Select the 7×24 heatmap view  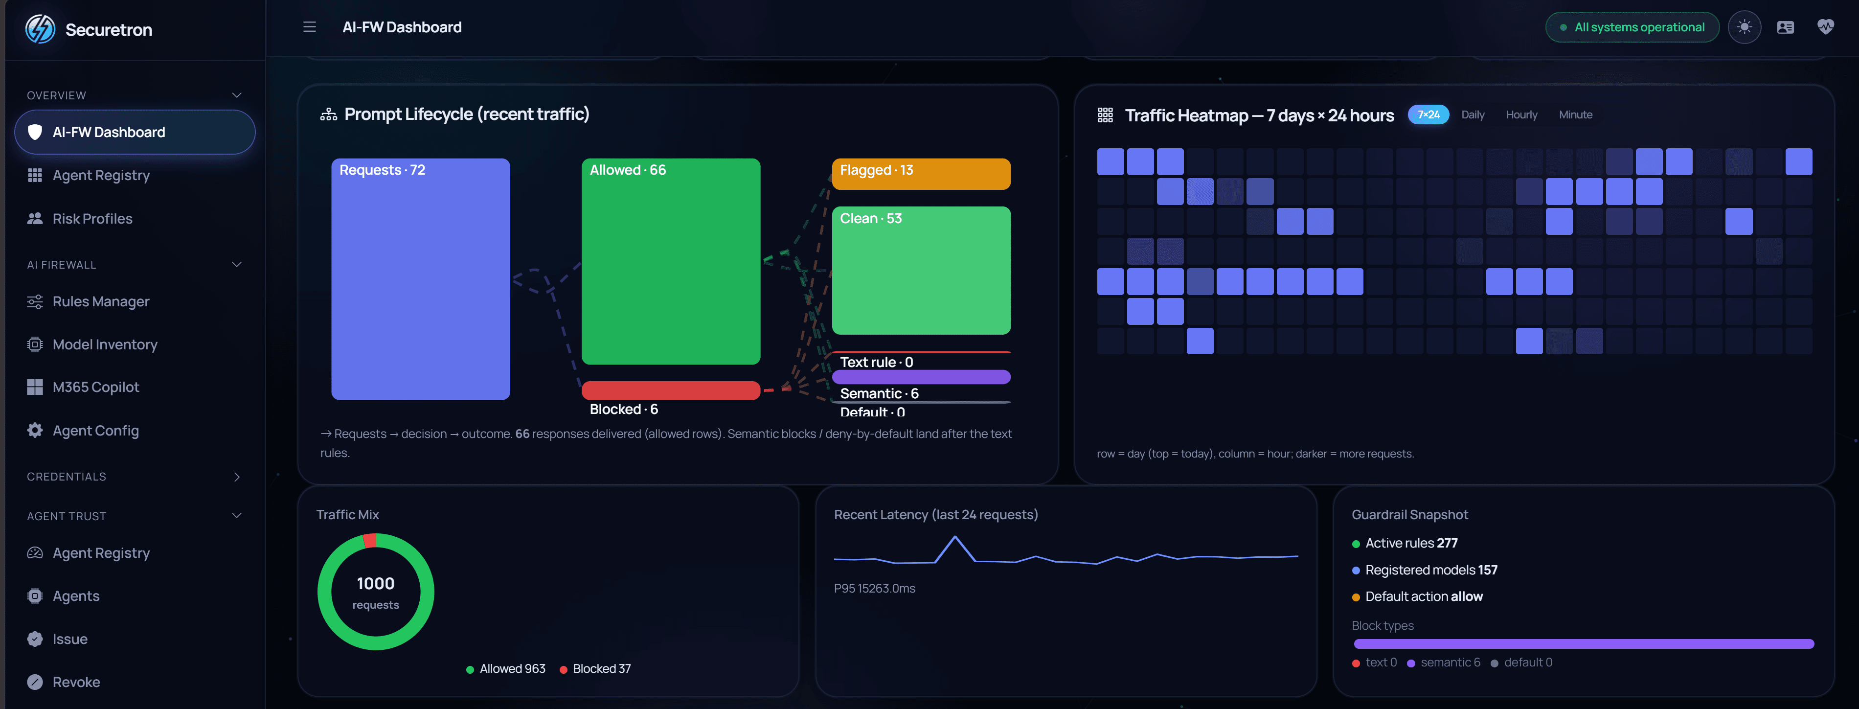coord(1428,115)
